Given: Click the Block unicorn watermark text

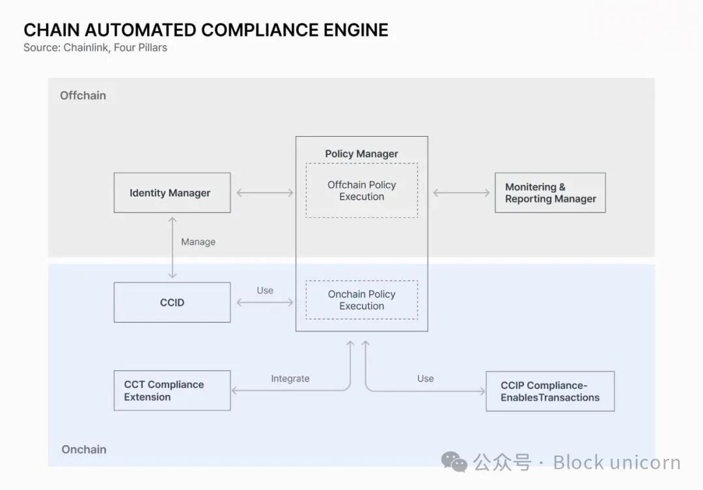Looking at the screenshot, I should [616, 462].
